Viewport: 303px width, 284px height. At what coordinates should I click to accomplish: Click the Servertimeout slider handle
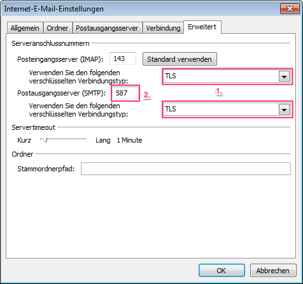pyautogui.click(x=45, y=140)
